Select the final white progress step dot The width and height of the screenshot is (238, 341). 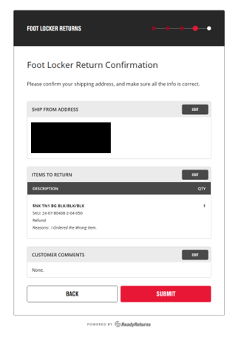209,28
